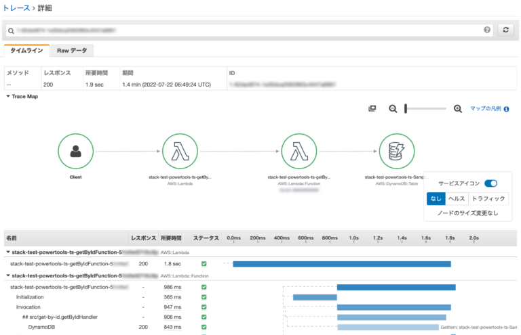Screen dimensions: 521x335
Task: Collapse the AWS::Lambda segment group
Action: coord(8,252)
